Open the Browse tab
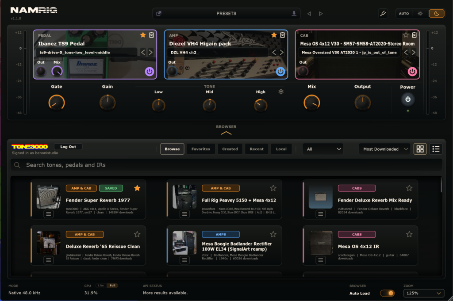Viewport: 453px width, 301px height. coord(172,149)
